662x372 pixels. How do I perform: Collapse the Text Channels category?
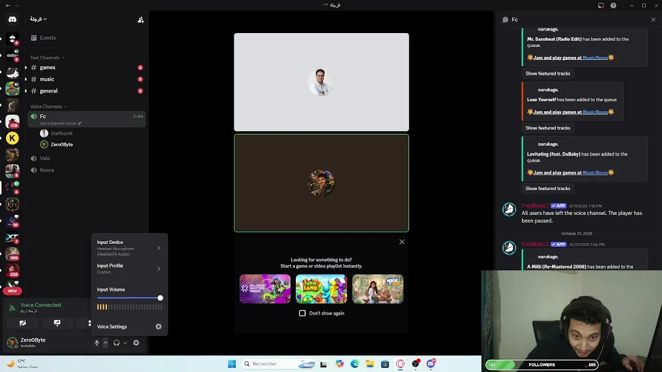47,57
